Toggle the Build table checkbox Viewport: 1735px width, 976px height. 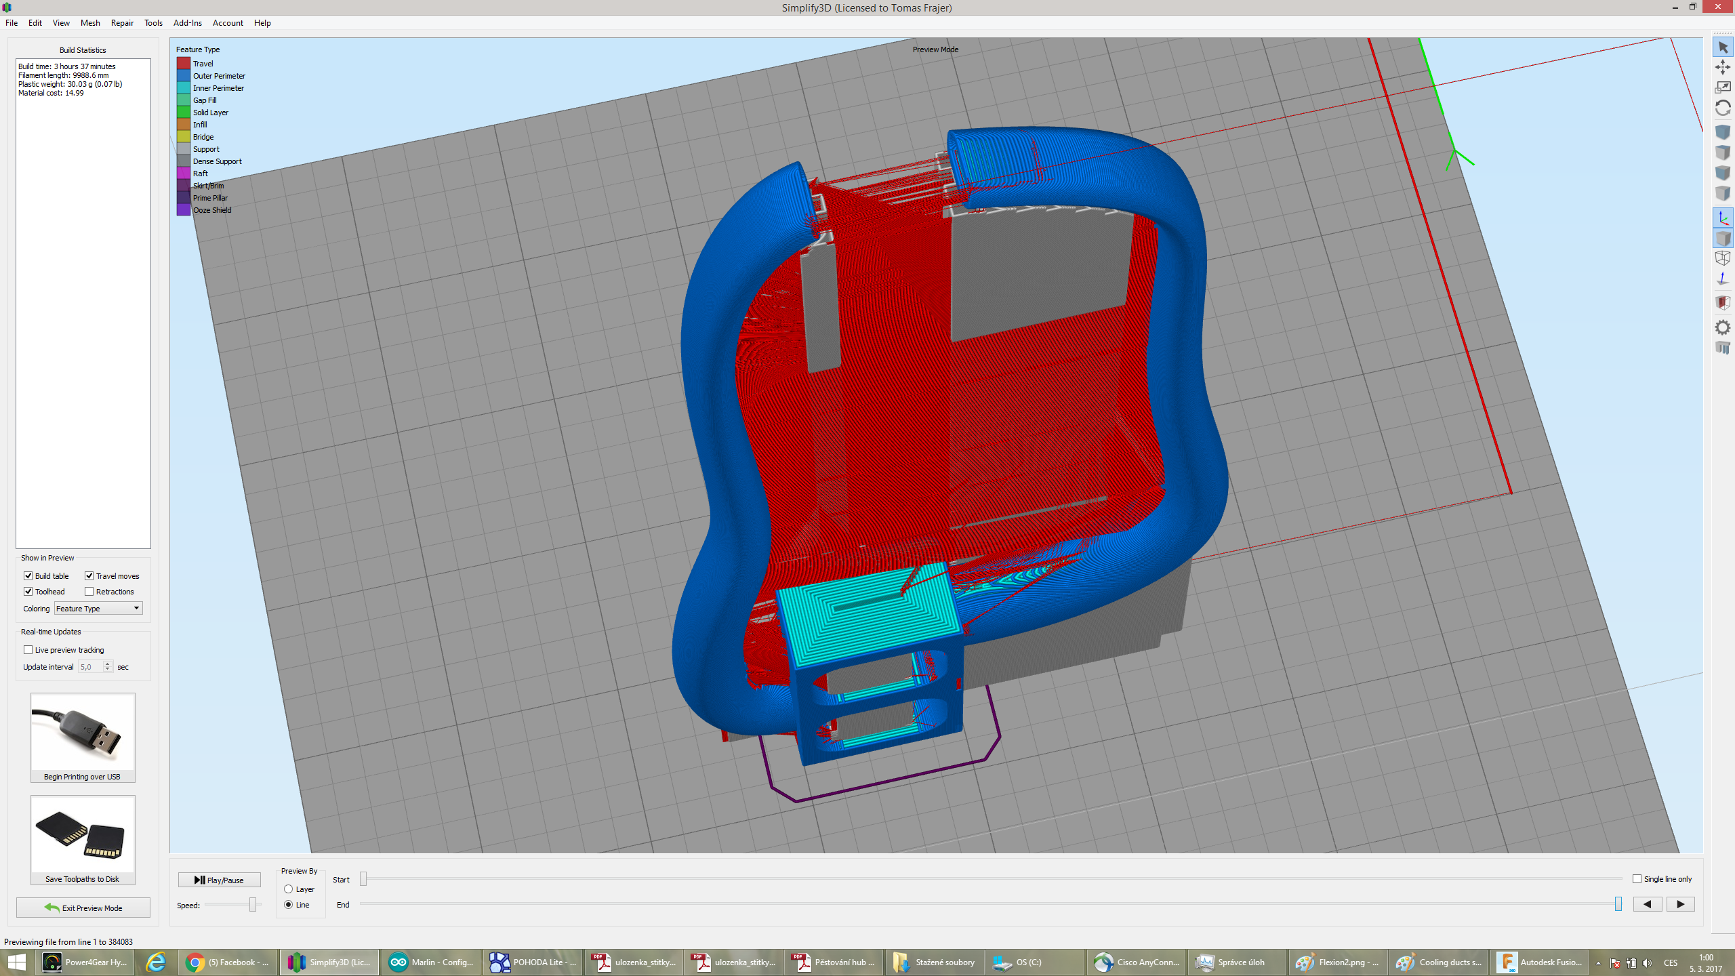(x=28, y=576)
